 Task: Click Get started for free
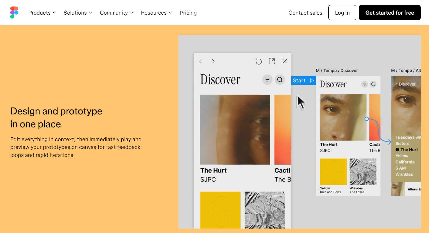(x=389, y=12)
